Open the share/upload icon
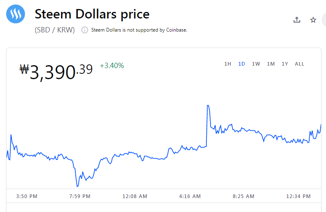The height and width of the screenshot is (212, 326). (x=297, y=20)
